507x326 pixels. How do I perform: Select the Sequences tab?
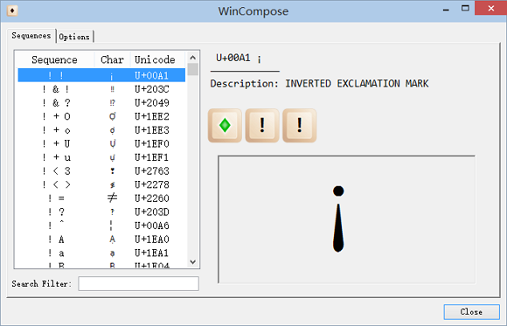click(x=31, y=36)
